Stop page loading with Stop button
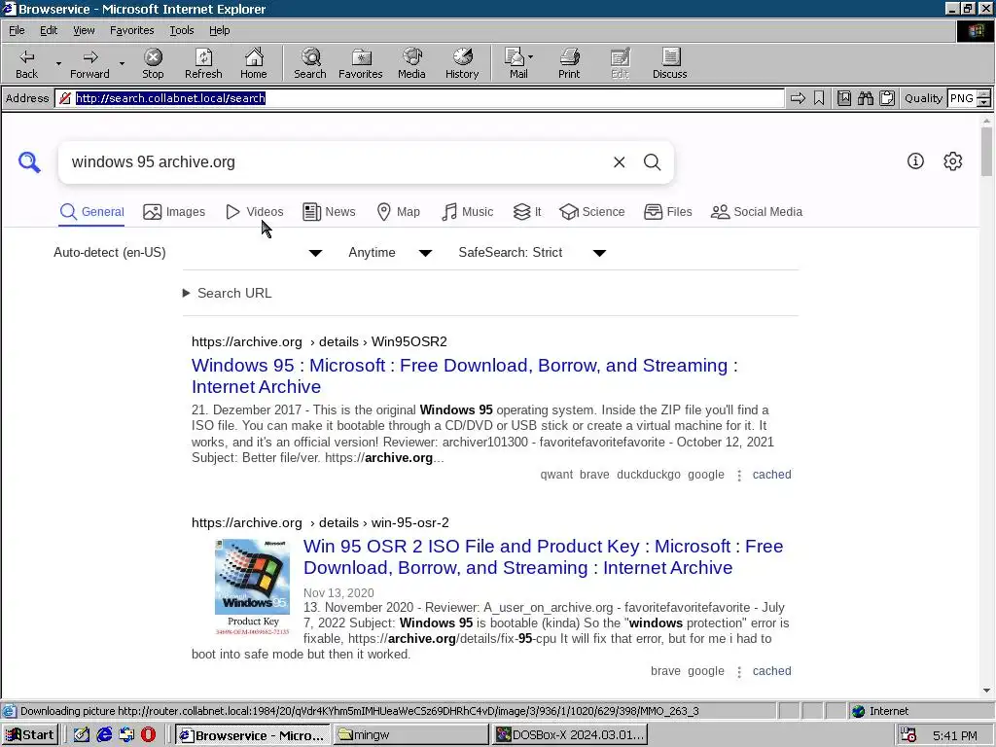The image size is (996, 747). (x=153, y=63)
